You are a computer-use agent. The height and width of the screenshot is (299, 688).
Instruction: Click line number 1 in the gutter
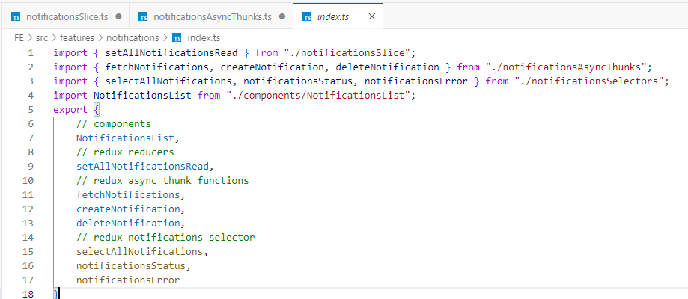point(30,53)
